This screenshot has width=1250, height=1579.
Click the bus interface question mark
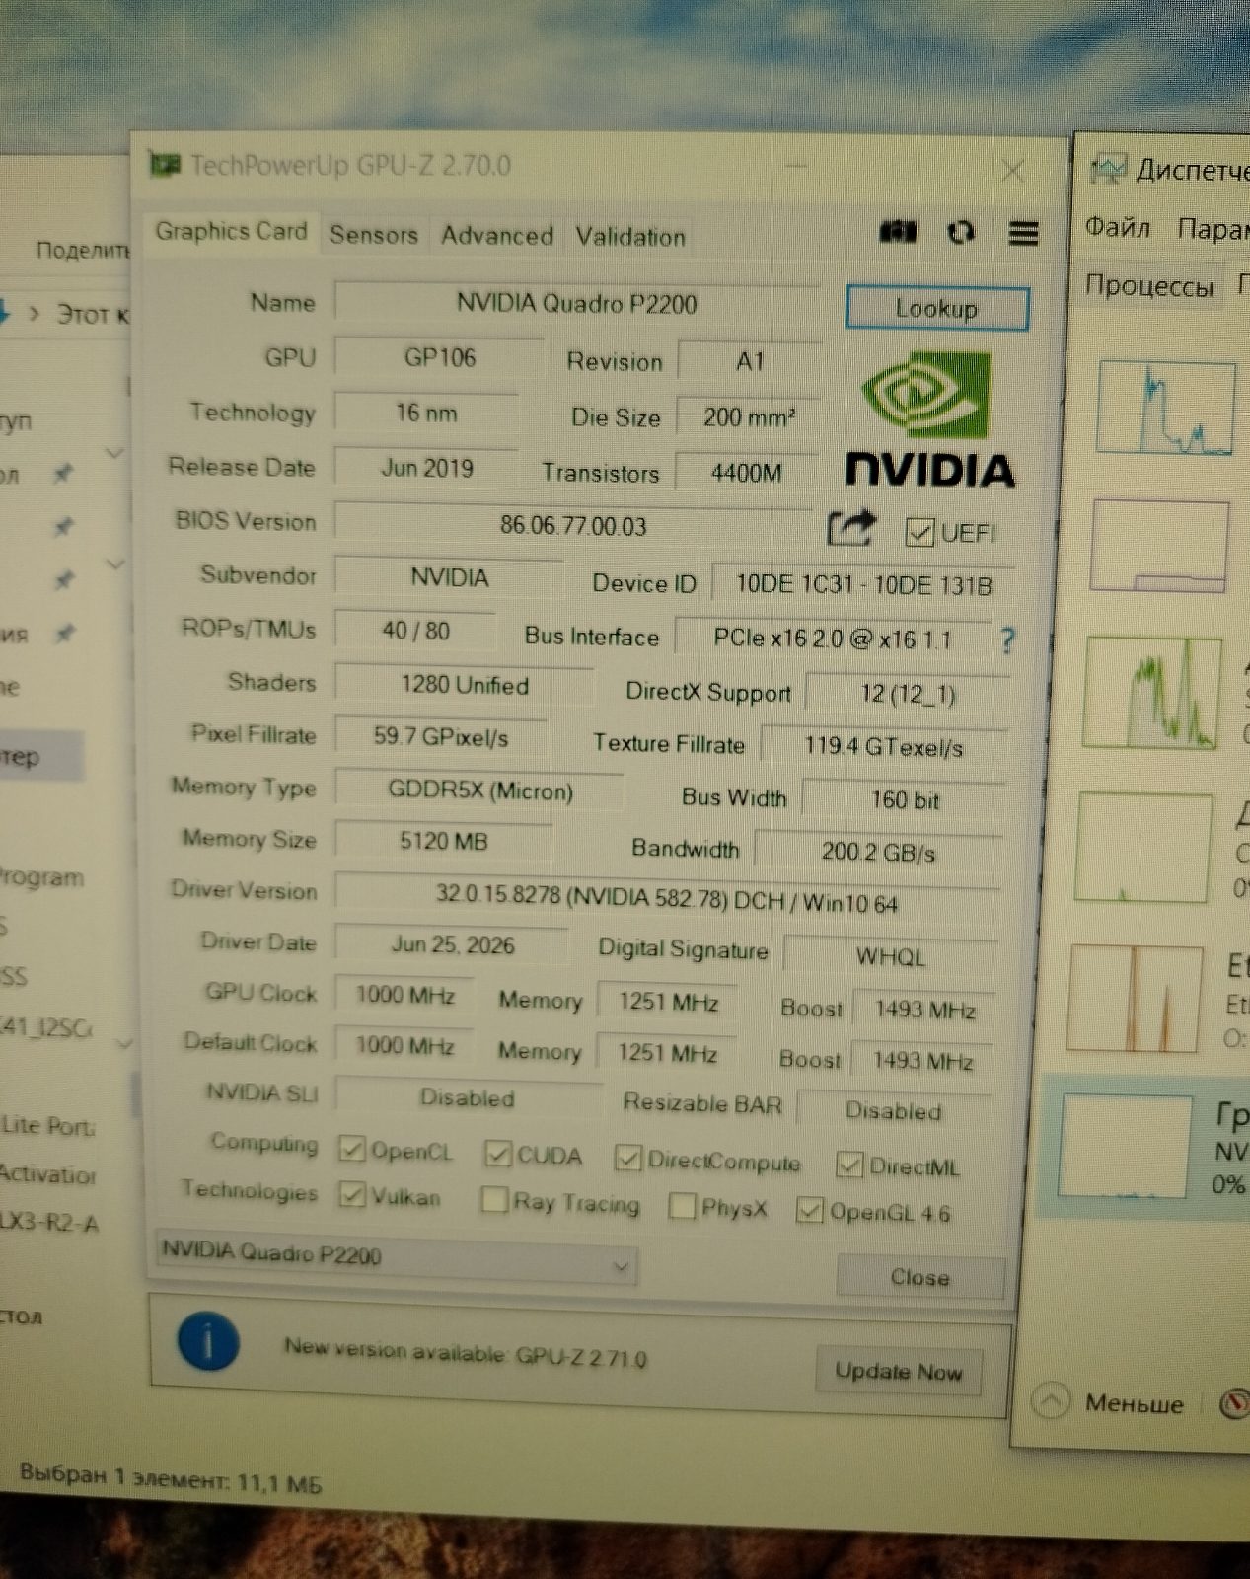pyautogui.click(x=1006, y=640)
